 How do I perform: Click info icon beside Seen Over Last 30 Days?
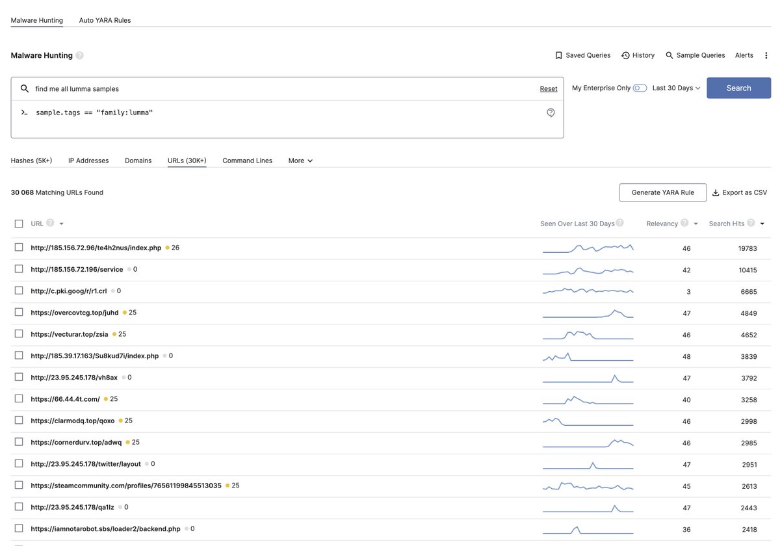pos(619,223)
